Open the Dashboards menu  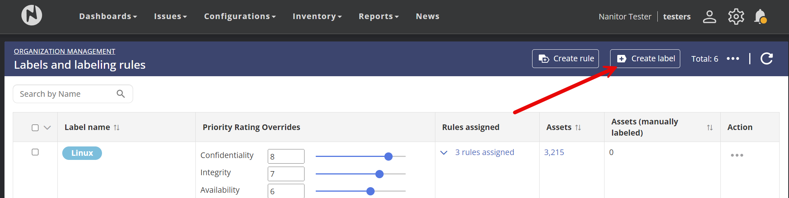click(108, 16)
